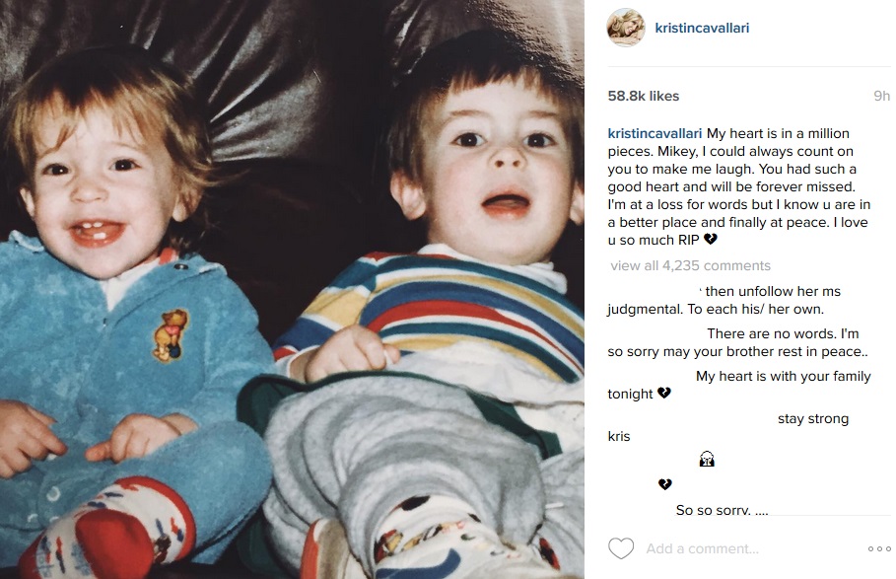Click the 'stay strong kris' comment

(728, 427)
